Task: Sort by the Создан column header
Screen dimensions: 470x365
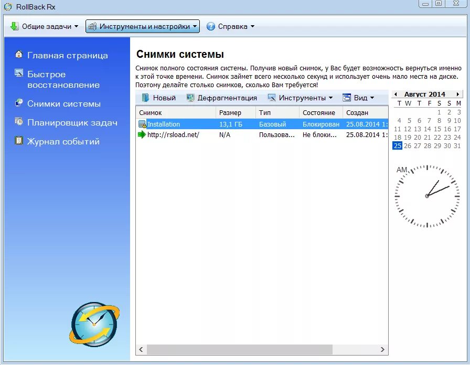Action: 366,112
